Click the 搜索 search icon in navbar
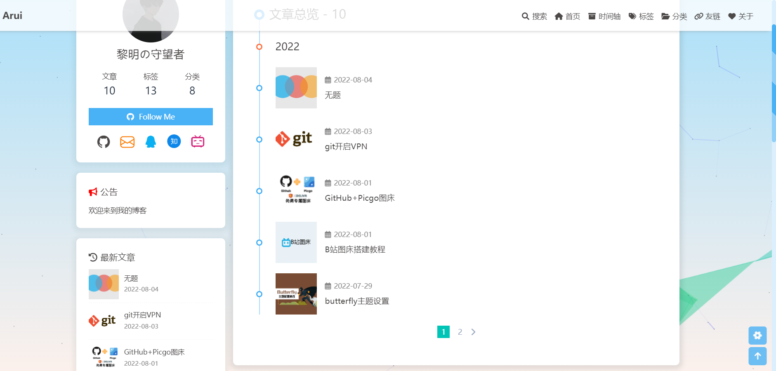The image size is (776, 371). 534,16
